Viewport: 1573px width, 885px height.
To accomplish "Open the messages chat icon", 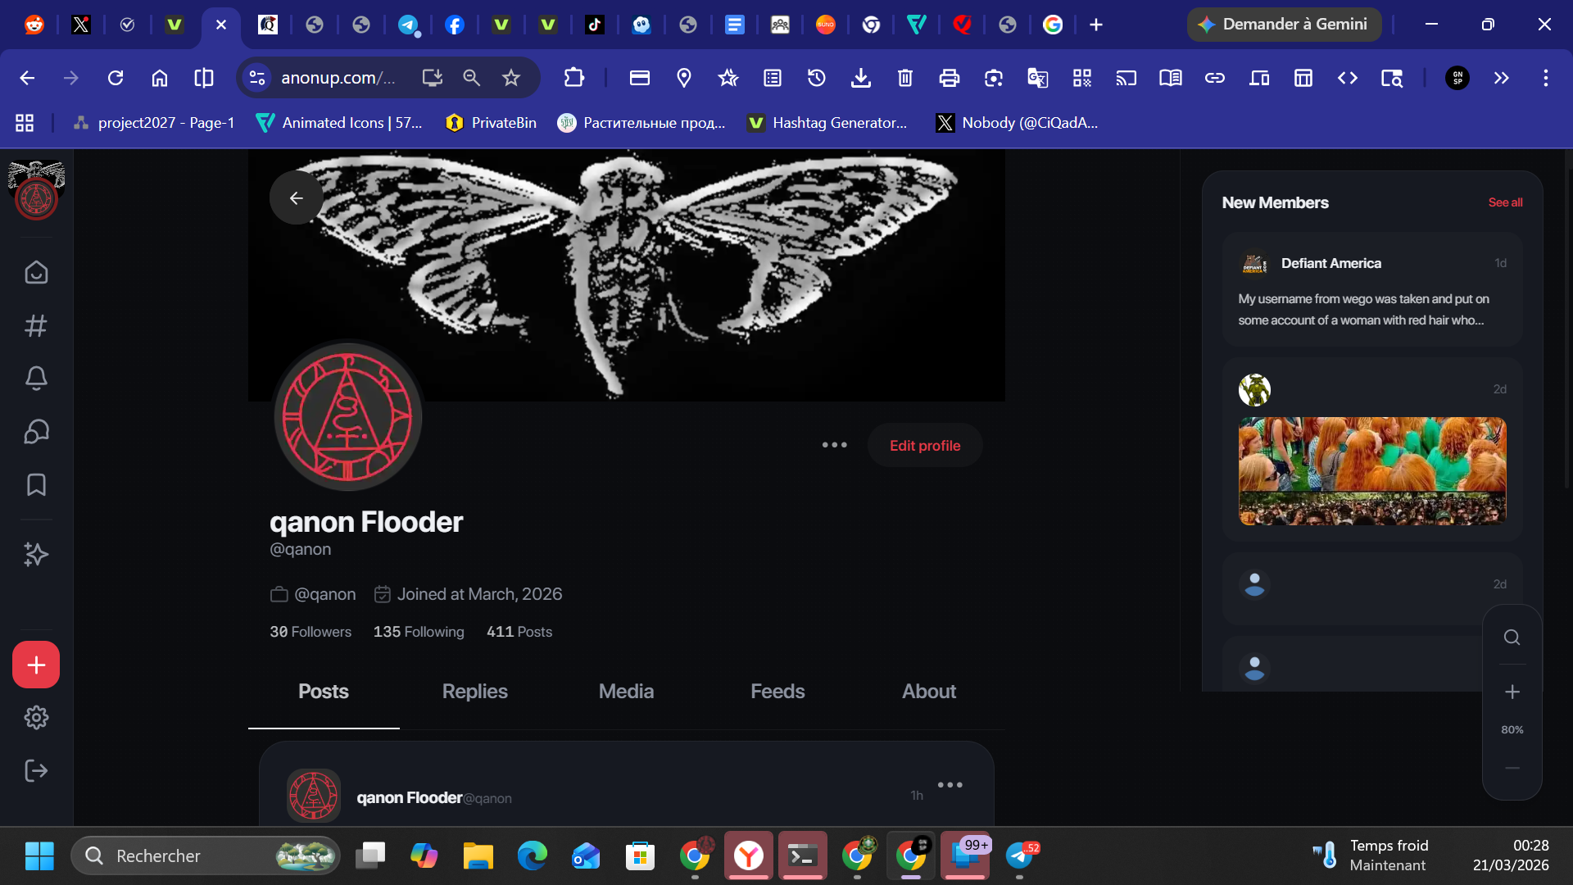I will [x=36, y=432].
